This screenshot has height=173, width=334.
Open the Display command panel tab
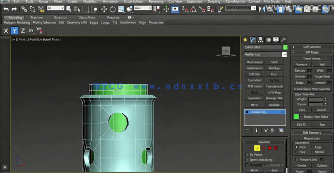[276, 40]
